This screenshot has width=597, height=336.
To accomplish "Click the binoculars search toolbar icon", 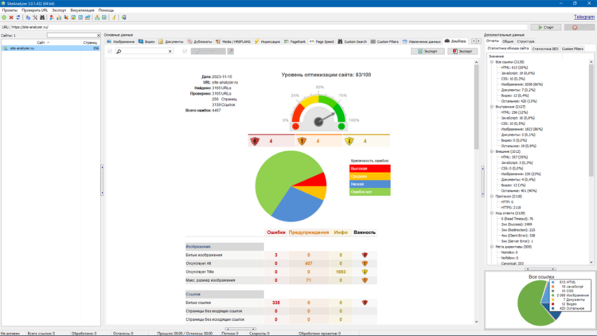I will (42, 18).
